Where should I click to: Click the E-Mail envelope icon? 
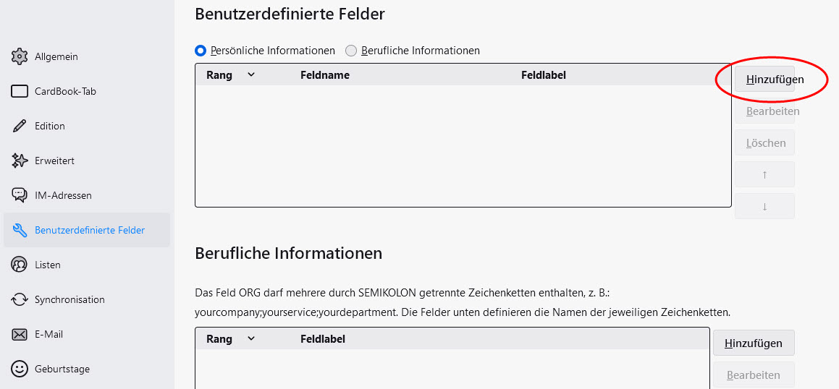[20, 334]
